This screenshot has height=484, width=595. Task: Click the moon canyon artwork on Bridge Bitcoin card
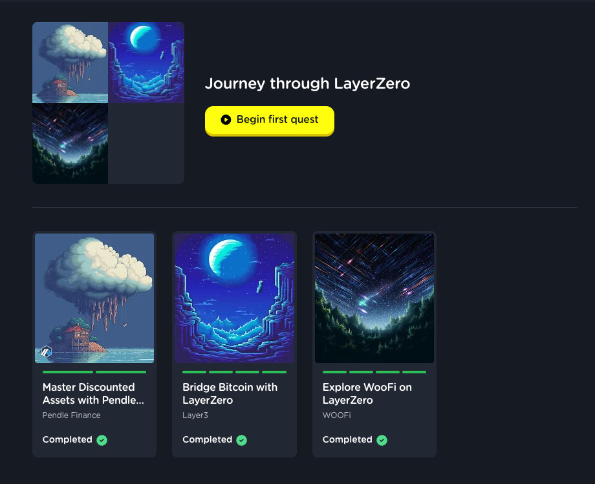(235, 298)
